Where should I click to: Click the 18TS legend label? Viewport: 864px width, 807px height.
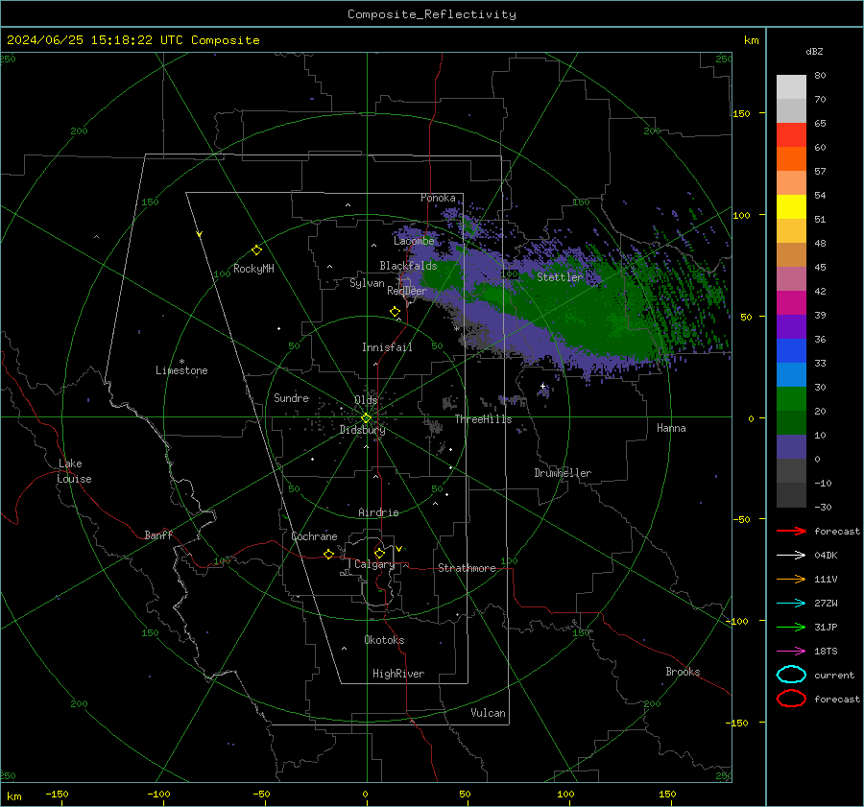pos(826,652)
